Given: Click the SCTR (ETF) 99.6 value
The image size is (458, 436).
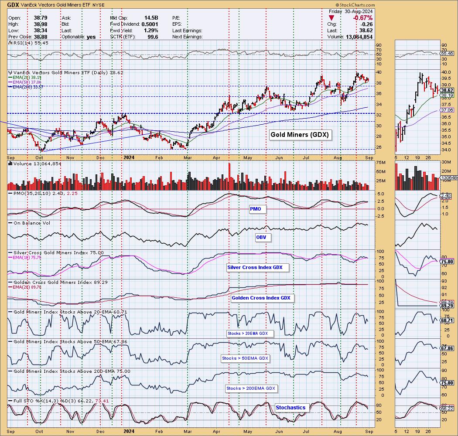Looking at the screenshot, I should 153,37.
